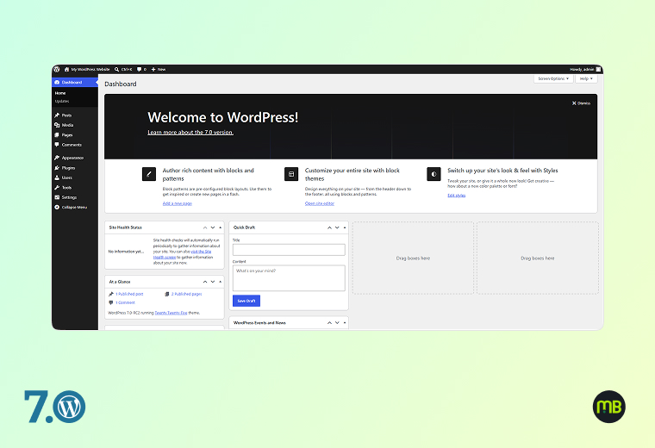Open Updates under Dashboard submenu
Screen dimensions: 655x448
tap(62, 101)
